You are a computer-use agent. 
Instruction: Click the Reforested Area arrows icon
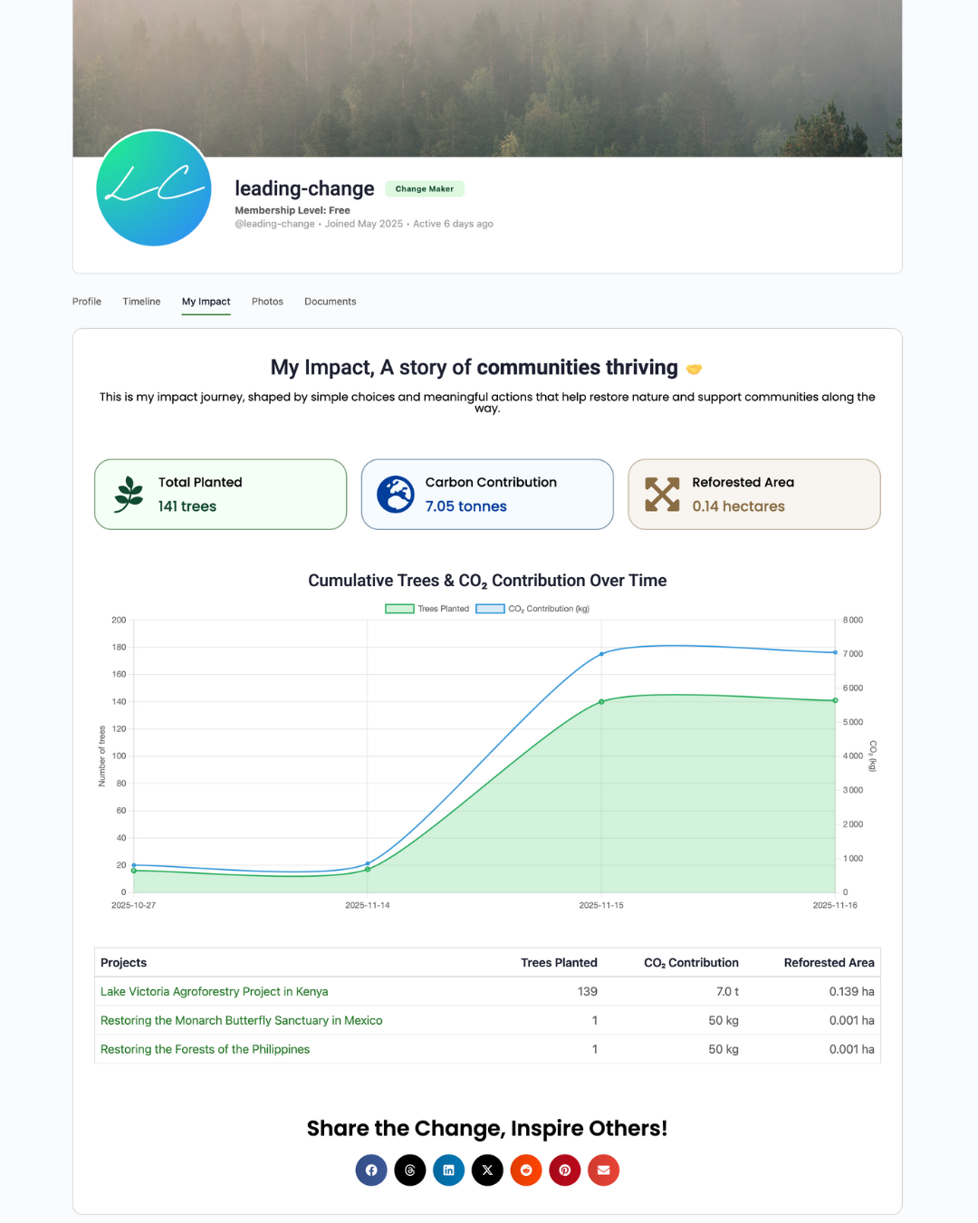pos(662,495)
